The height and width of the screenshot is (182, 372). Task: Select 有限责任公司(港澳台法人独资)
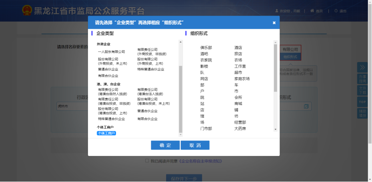click(x=150, y=92)
